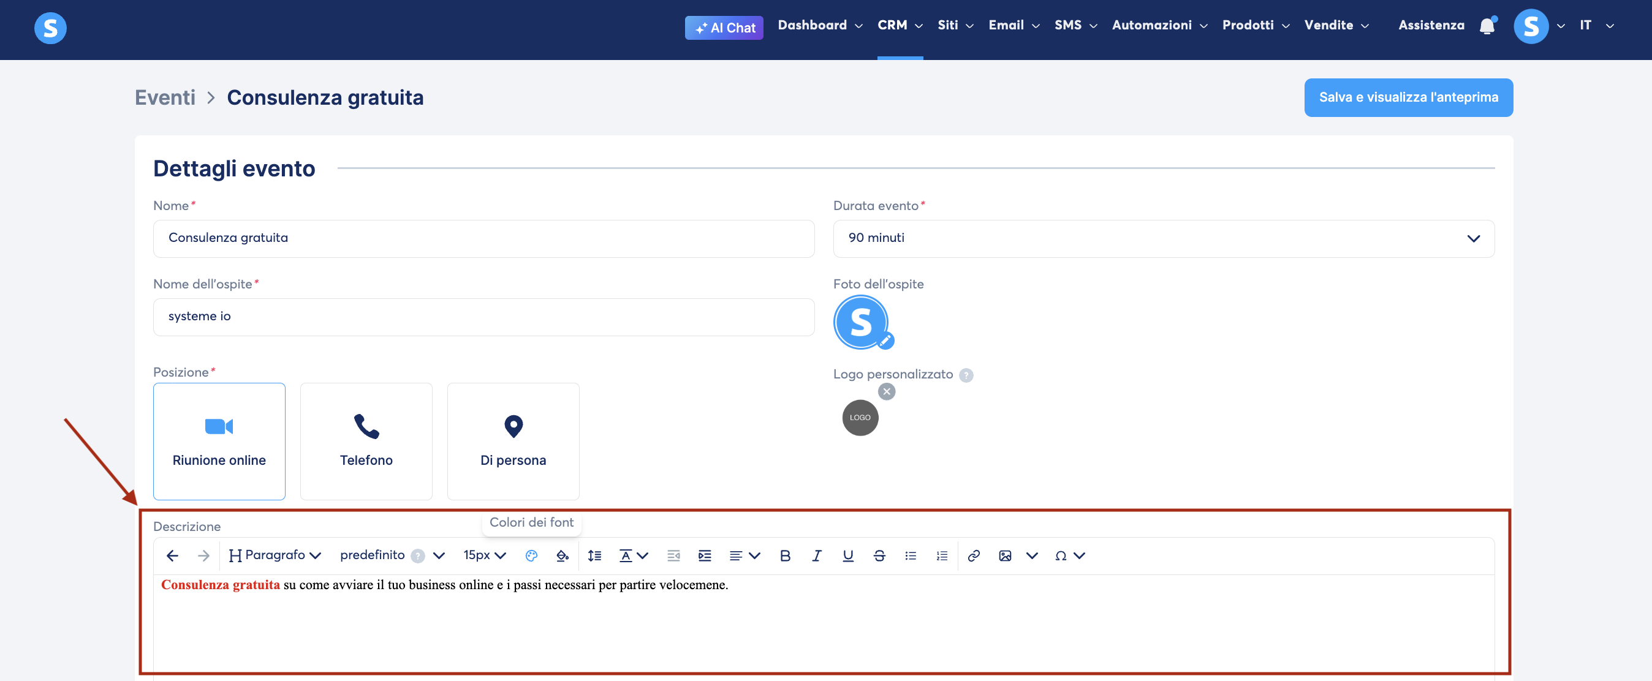Open the SMS menu
This screenshot has height=681, width=1652.
point(1075,26)
